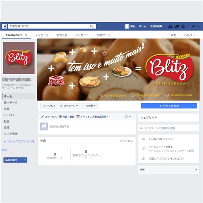
Task: Click the Facebook logo icon
Action: (x=4, y=26)
